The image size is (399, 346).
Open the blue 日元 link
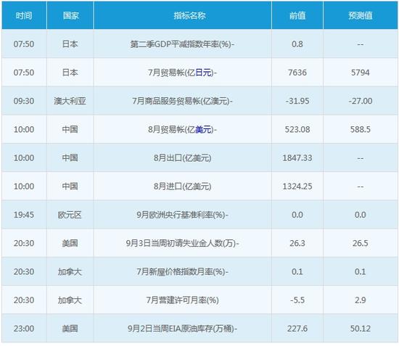point(203,73)
